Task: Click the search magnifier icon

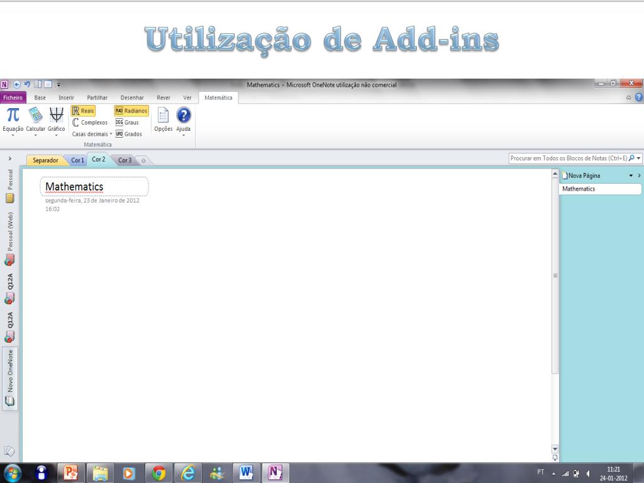Action: click(631, 158)
